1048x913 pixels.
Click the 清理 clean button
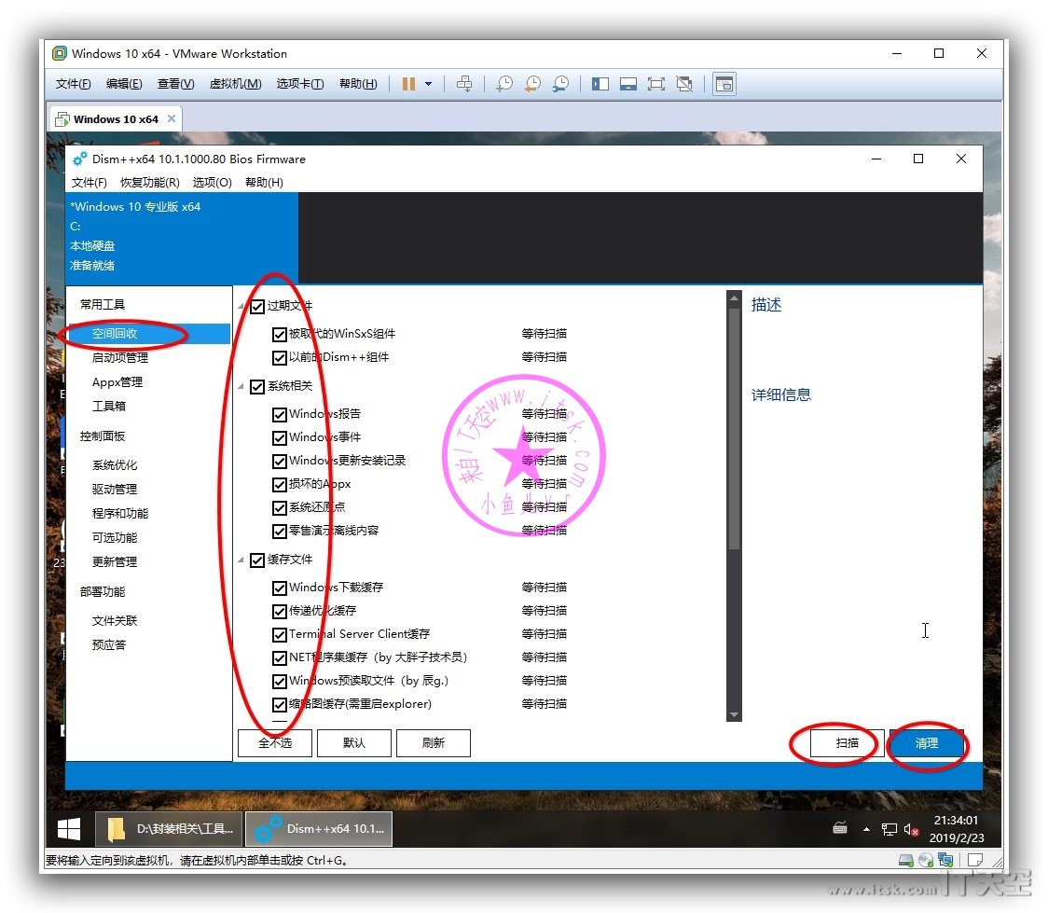927,742
